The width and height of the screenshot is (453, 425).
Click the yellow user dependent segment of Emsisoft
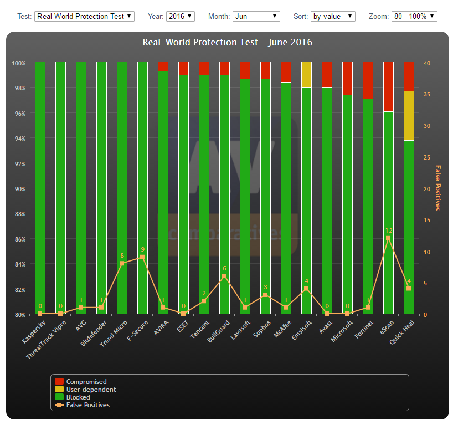coord(307,75)
